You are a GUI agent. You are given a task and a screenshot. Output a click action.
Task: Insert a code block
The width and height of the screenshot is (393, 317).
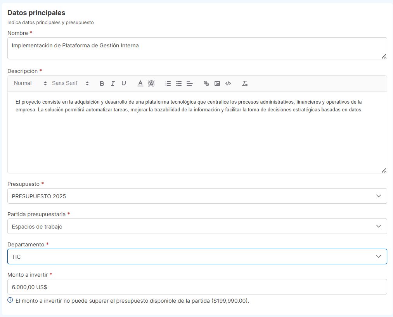[228, 83]
